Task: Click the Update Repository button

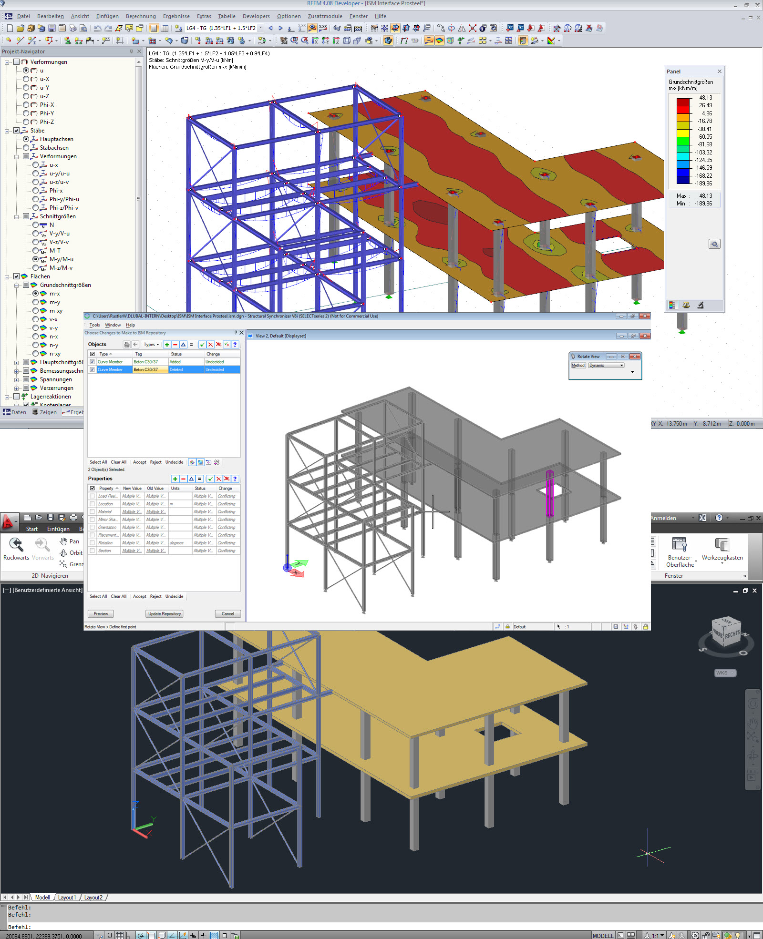Action: [x=164, y=614]
